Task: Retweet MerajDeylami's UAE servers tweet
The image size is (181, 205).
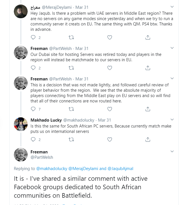Action: (71, 37)
